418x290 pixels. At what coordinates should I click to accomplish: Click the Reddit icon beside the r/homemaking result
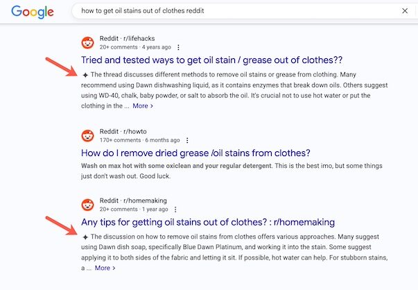(x=88, y=204)
